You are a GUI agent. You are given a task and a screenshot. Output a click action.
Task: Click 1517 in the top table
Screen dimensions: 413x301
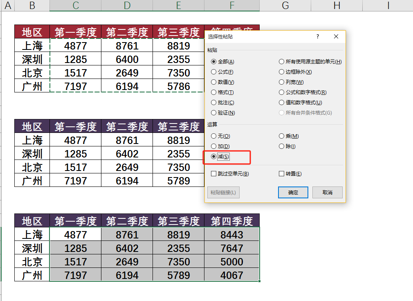(76, 73)
